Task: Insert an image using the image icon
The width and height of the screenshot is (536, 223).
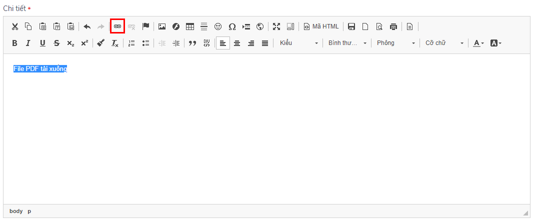Action: click(162, 26)
